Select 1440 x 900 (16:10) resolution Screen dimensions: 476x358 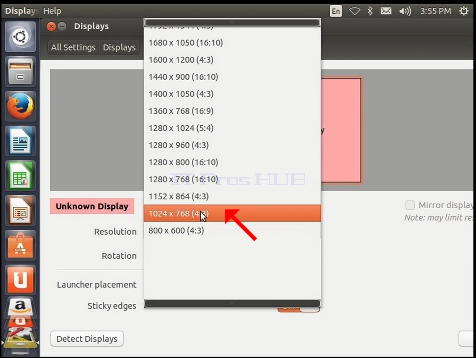click(x=232, y=77)
